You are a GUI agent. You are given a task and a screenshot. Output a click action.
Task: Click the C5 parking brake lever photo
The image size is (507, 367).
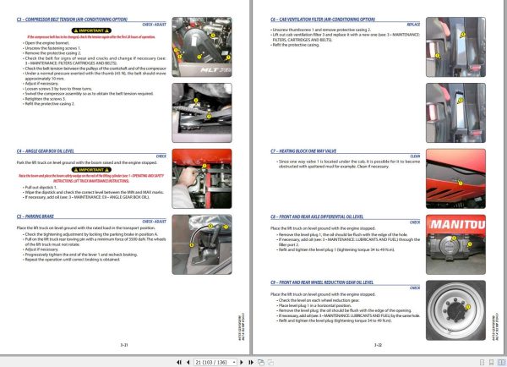click(x=202, y=244)
